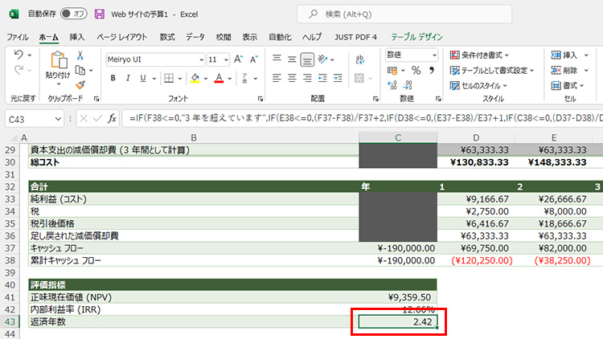603x339 pixels.
Task: Click the Insert Function fx icon
Action: 112,118
